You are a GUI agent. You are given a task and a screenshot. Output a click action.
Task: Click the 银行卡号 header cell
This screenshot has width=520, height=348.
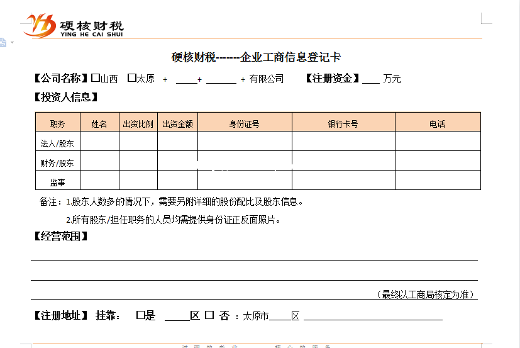[x=343, y=122]
